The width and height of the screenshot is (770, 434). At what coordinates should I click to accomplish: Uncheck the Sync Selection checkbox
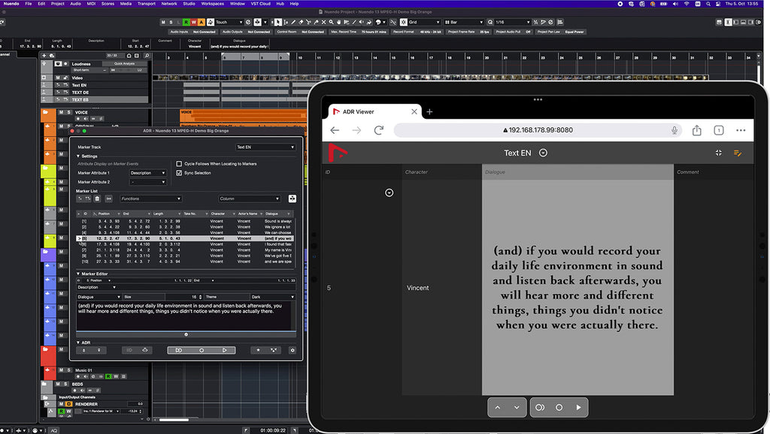click(179, 173)
